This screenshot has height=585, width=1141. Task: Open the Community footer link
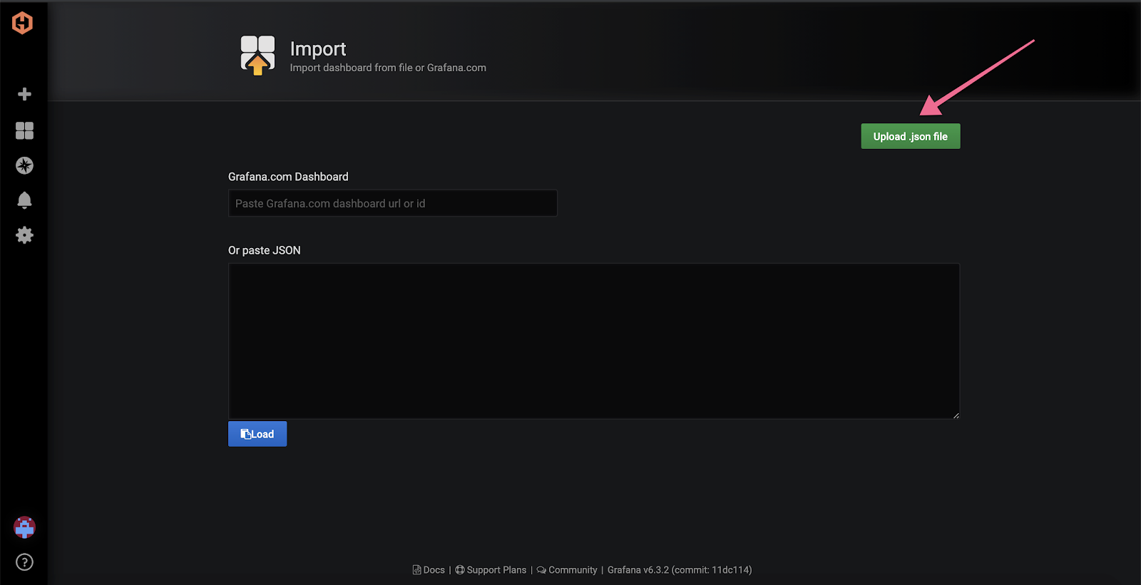[567, 570]
